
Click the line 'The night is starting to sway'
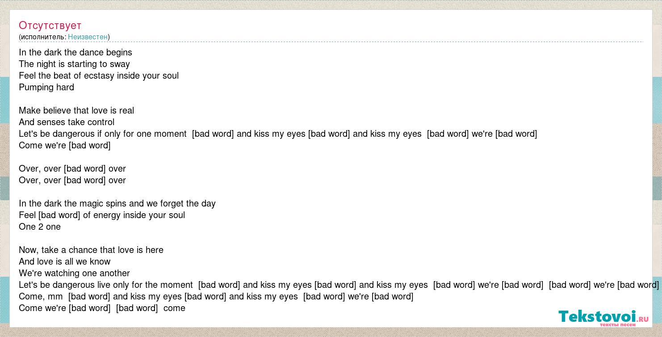[74, 64]
